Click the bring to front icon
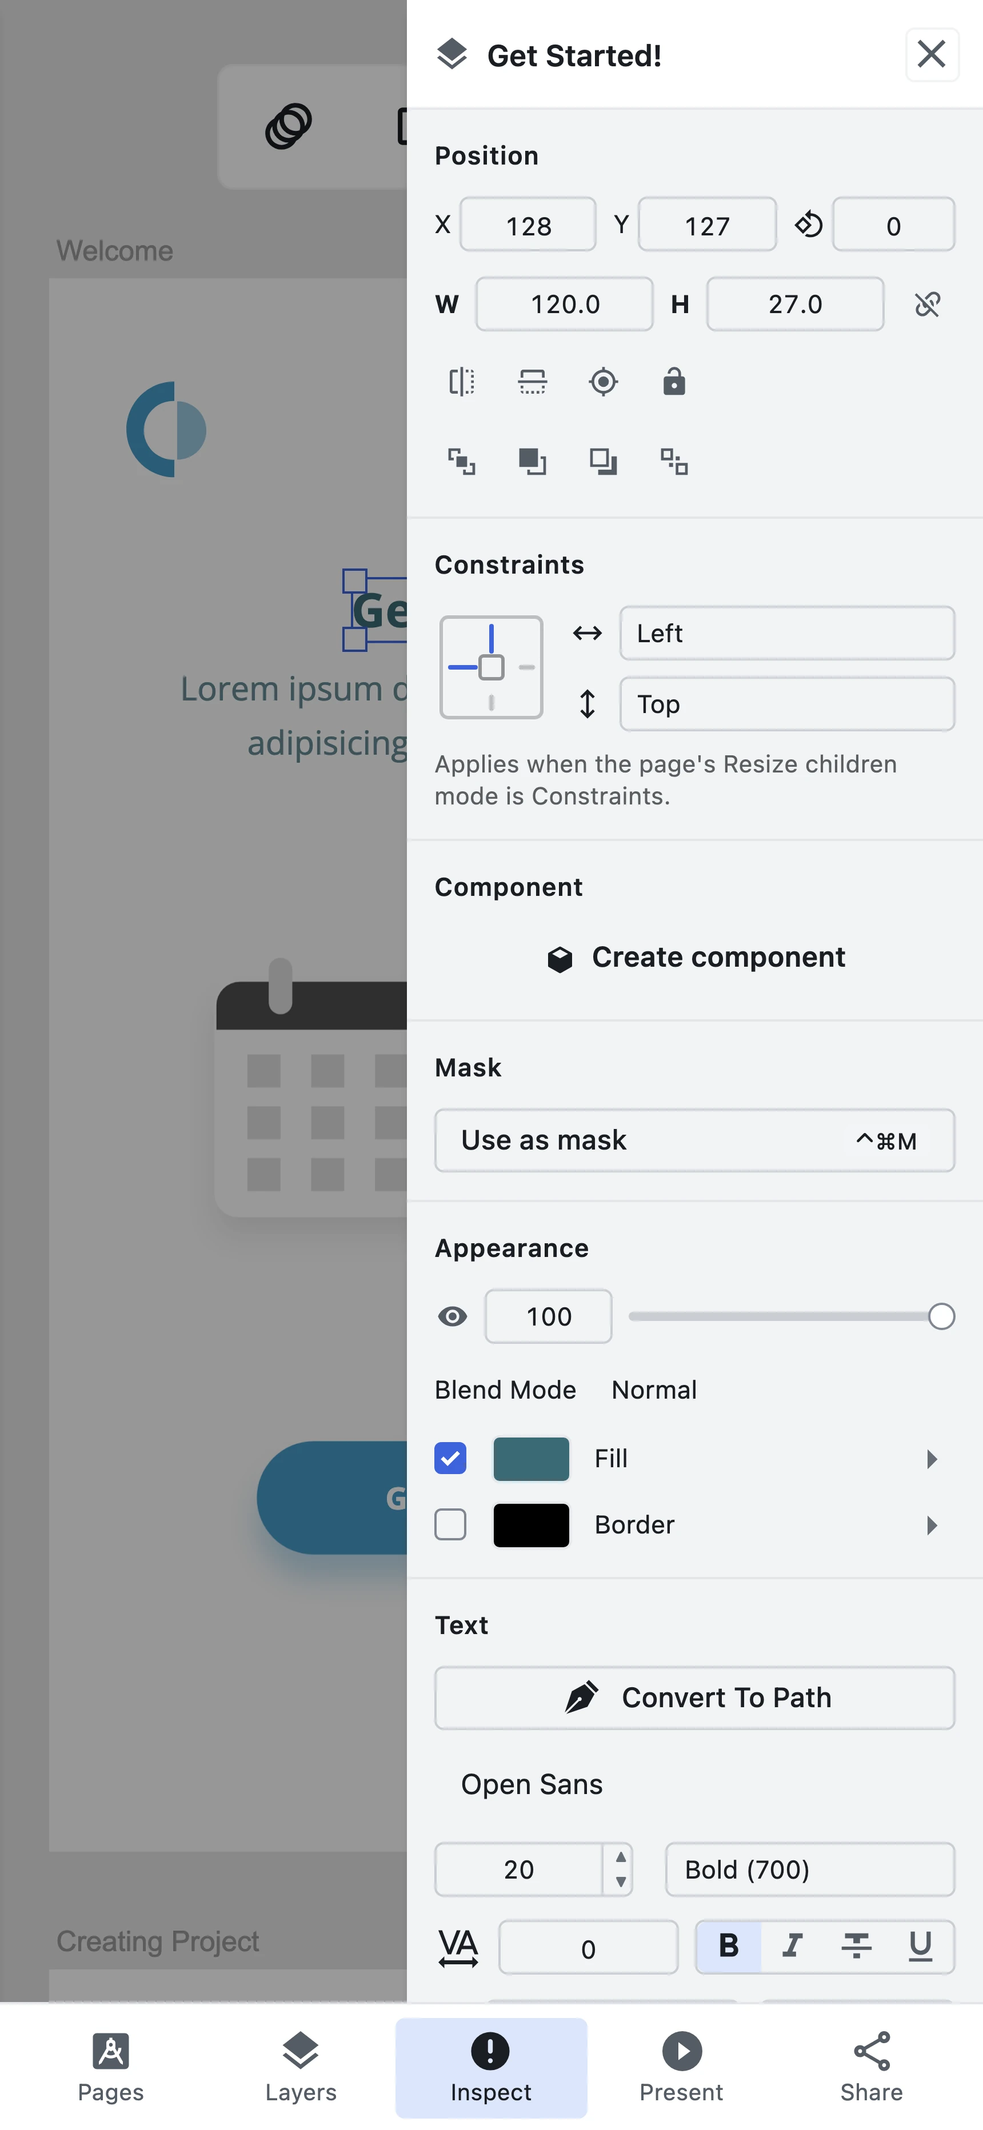This screenshot has width=983, height=2130. [x=462, y=462]
